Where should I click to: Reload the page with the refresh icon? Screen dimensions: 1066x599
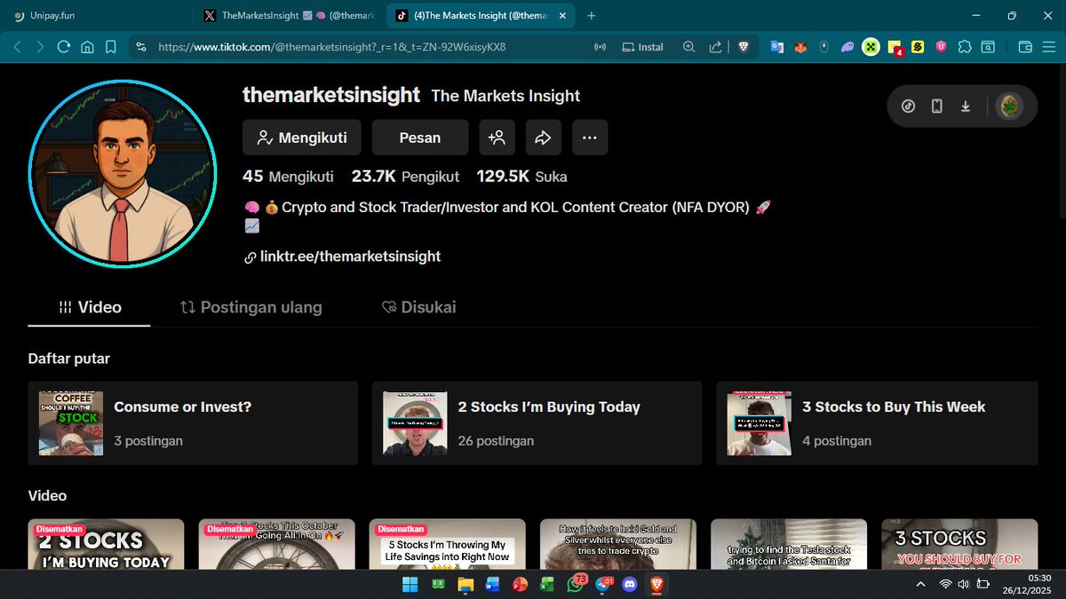(63, 47)
